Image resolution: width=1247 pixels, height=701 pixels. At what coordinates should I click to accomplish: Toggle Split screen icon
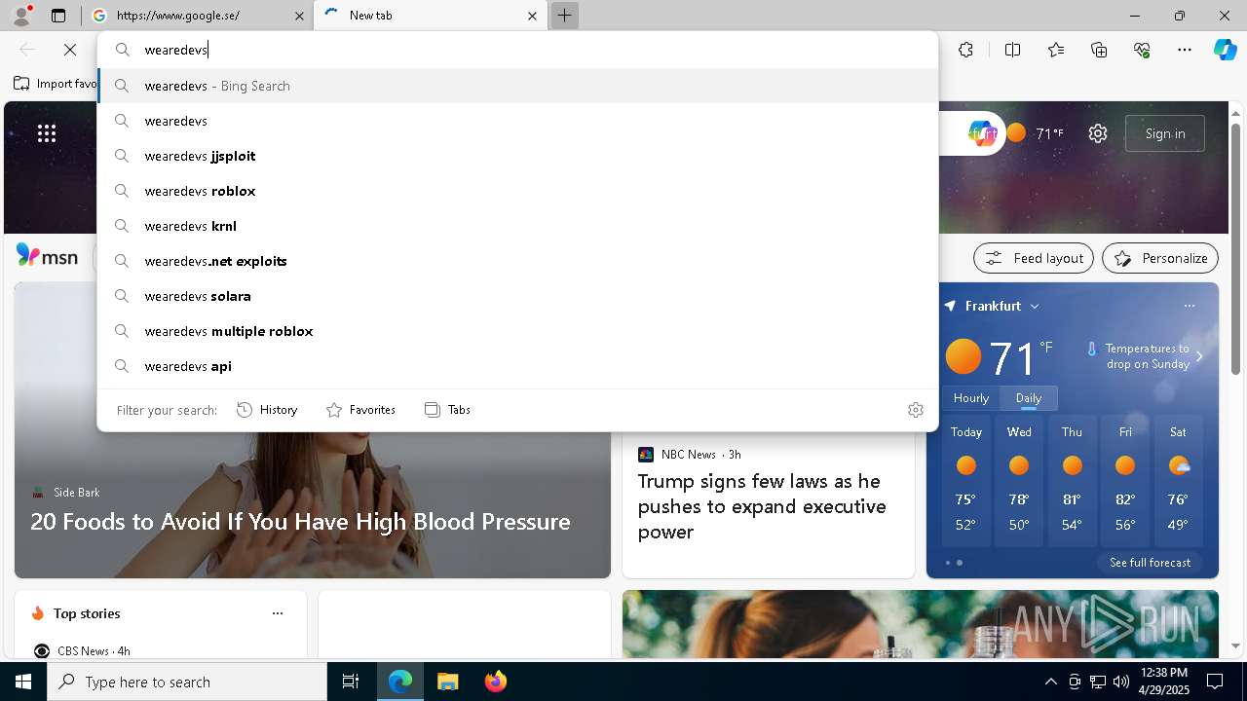coord(1012,50)
